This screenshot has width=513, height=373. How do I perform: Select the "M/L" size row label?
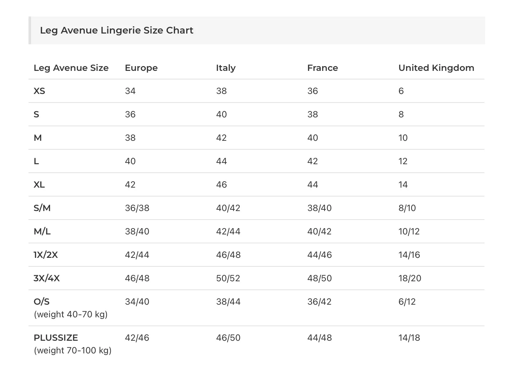42,232
